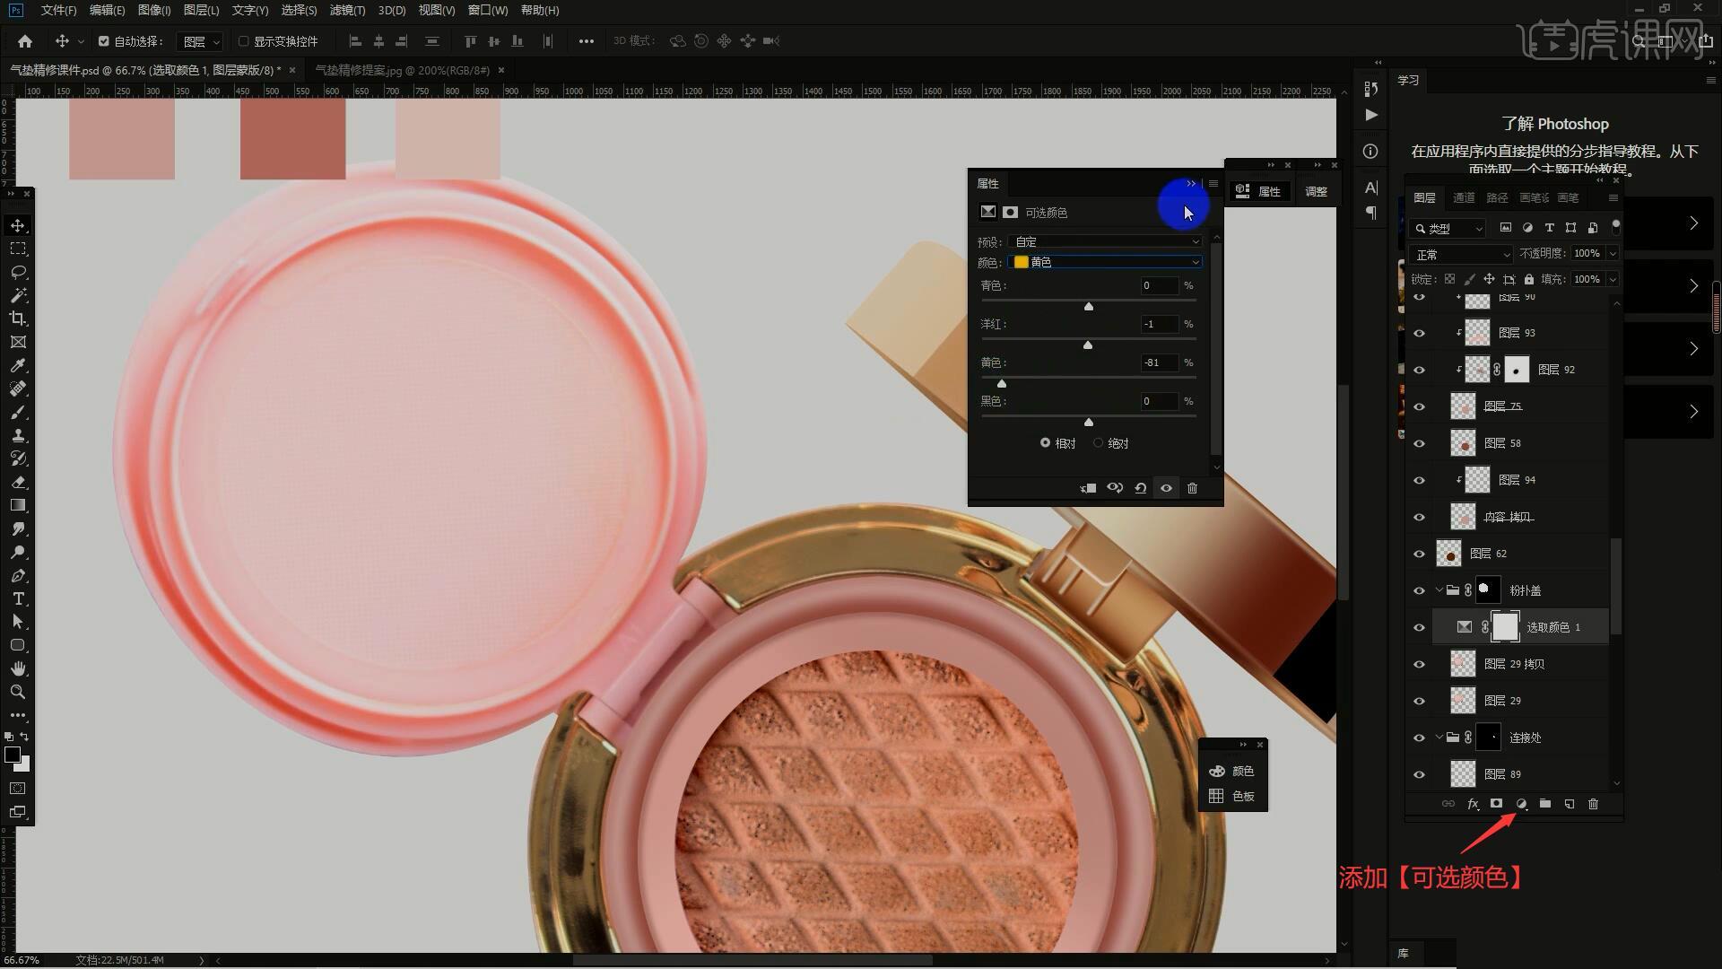Select the Hand tool

point(18,668)
